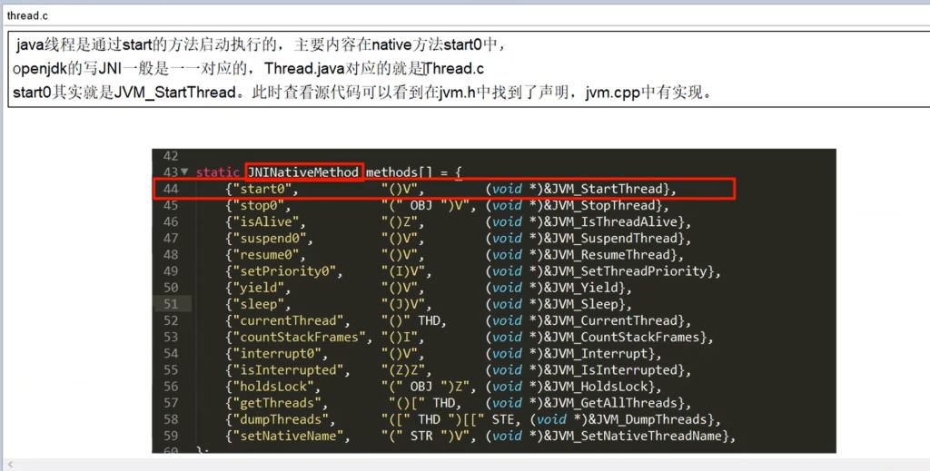Viewport: 930px width, 471px height.
Task: Click the text "Thread.java" in the note
Action: [304, 69]
